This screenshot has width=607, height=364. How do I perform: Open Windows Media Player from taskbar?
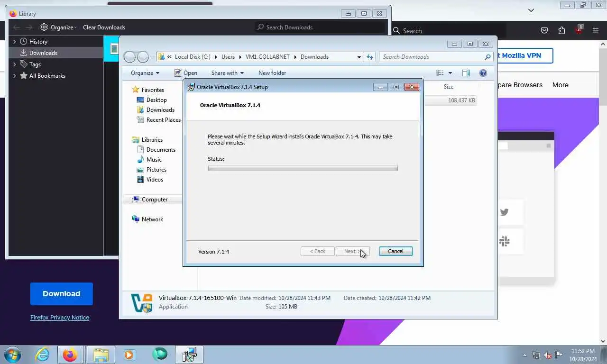[129, 355]
